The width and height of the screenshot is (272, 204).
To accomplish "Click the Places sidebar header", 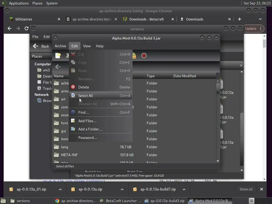I will tap(41, 56).
